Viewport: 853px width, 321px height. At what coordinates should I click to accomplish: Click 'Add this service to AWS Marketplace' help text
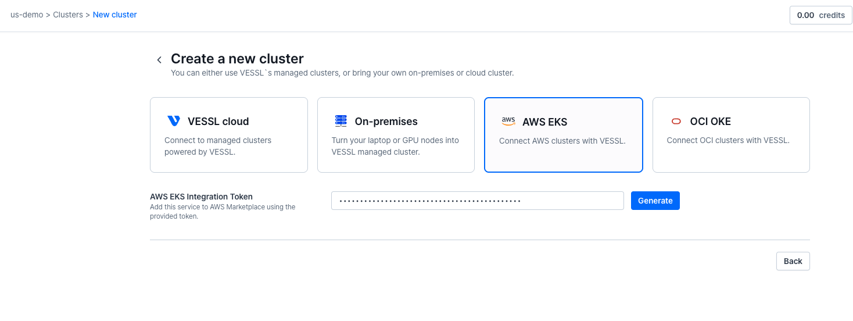click(x=223, y=211)
